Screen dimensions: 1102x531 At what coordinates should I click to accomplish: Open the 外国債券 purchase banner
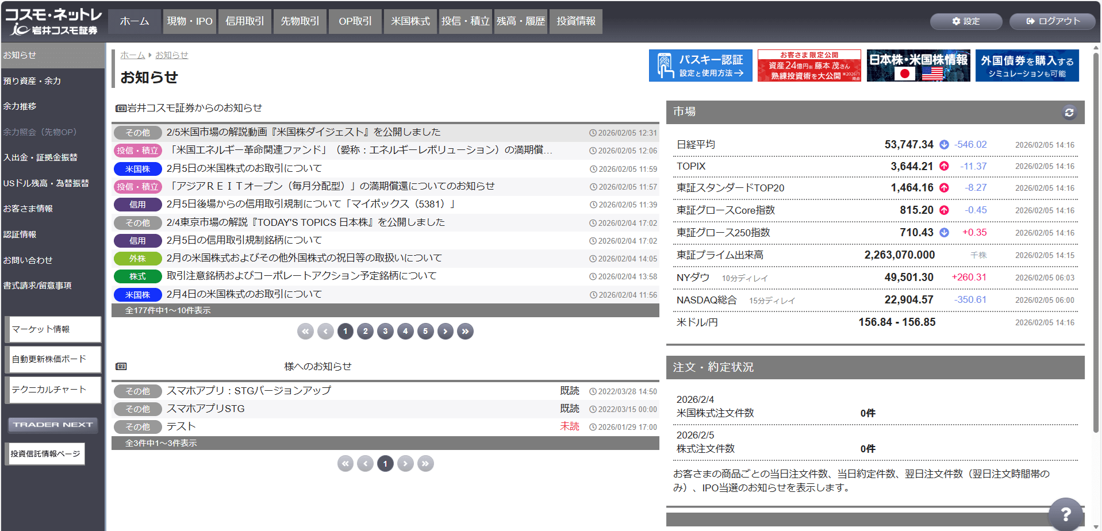coord(1027,66)
